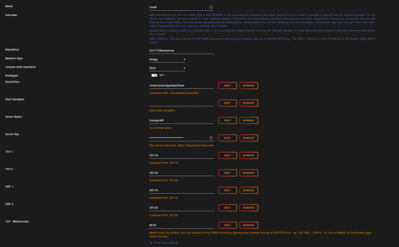This screenshot has width=399, height=247.
Task: Remove the Server Name entry
Action: click(x=249, y=120)
